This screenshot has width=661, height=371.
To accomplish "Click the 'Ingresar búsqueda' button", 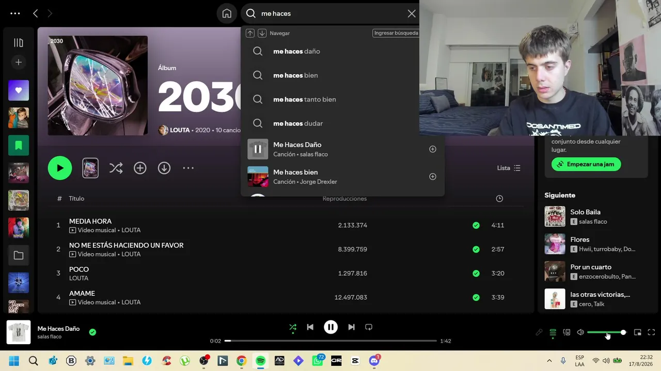I will 396,33.
